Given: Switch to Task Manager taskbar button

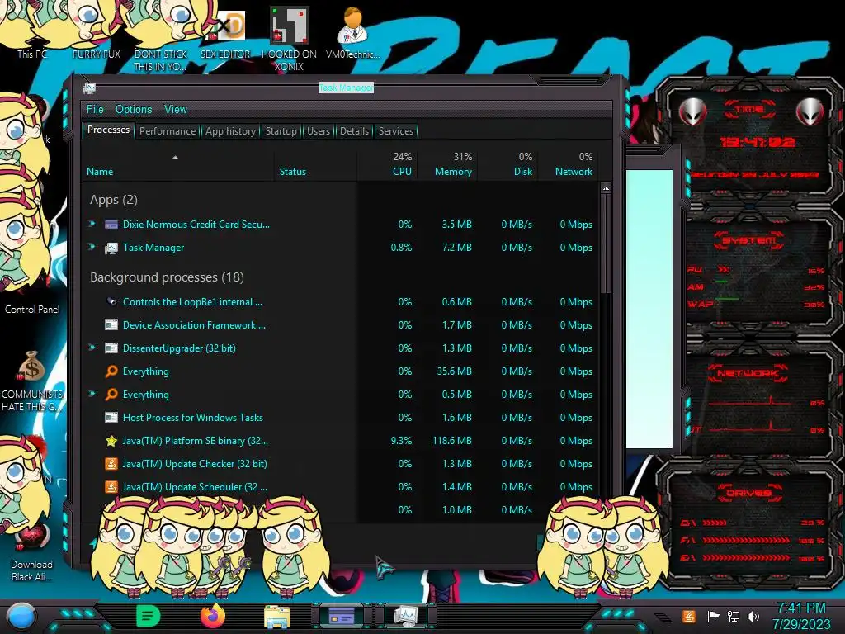Looking at the screenshot, I should pyautogui.click(x=406, y=616).
